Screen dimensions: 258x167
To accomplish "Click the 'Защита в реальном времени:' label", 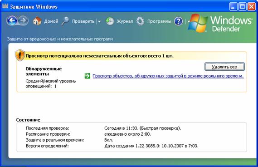I will point(55,140).
